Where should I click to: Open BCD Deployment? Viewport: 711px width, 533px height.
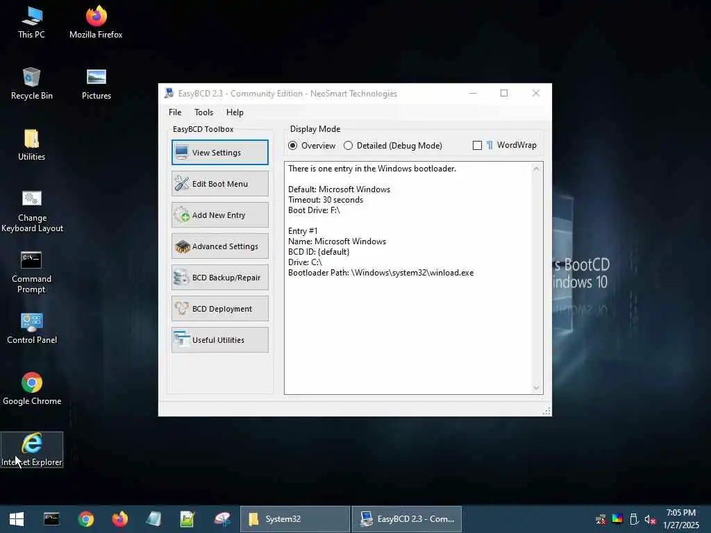click(220, 309)
